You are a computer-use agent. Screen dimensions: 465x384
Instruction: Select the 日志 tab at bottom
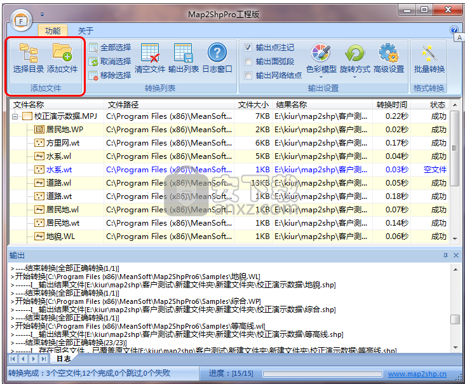tap(64, 359)
